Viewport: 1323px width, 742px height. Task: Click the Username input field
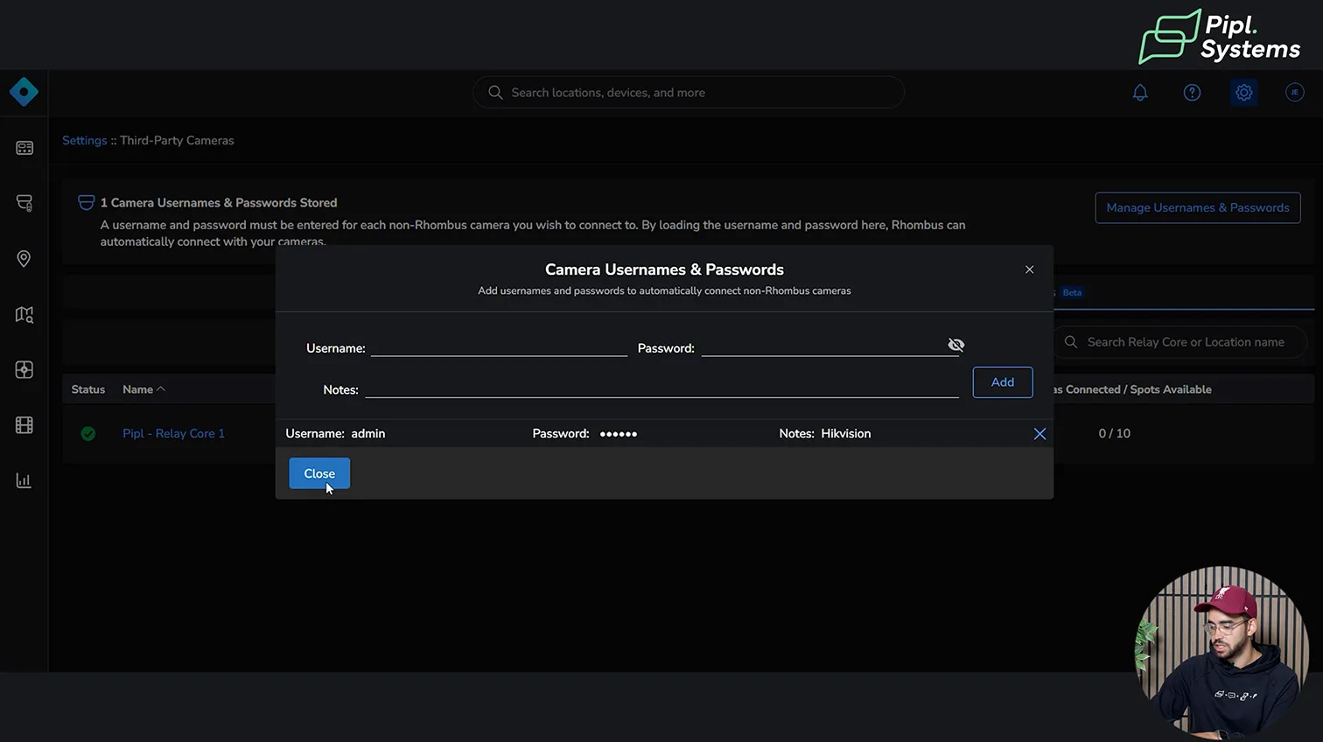[499, 346]
